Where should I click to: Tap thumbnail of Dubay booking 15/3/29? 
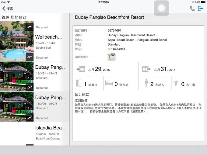[x=17, y=107]
